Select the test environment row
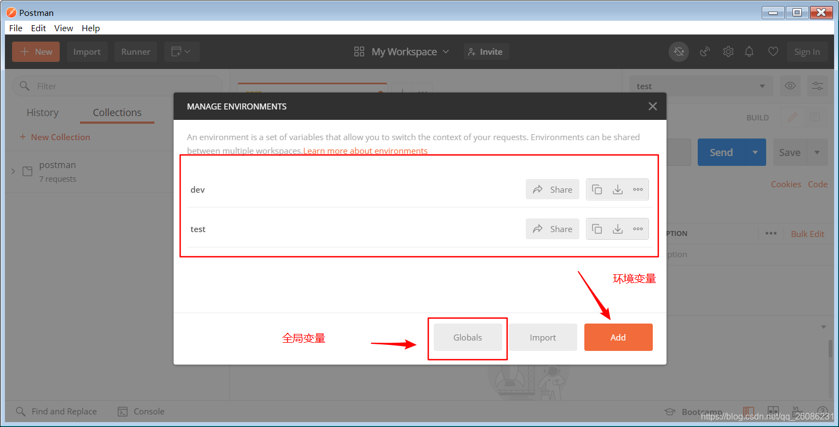The height and width of the screenshot is (427, 839). point(420,229)
